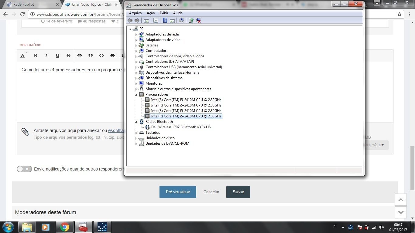Click the Pré-visualizar button
Image resolution: width=415 pixels, height=233 pixels.
(x=178, y=192)
